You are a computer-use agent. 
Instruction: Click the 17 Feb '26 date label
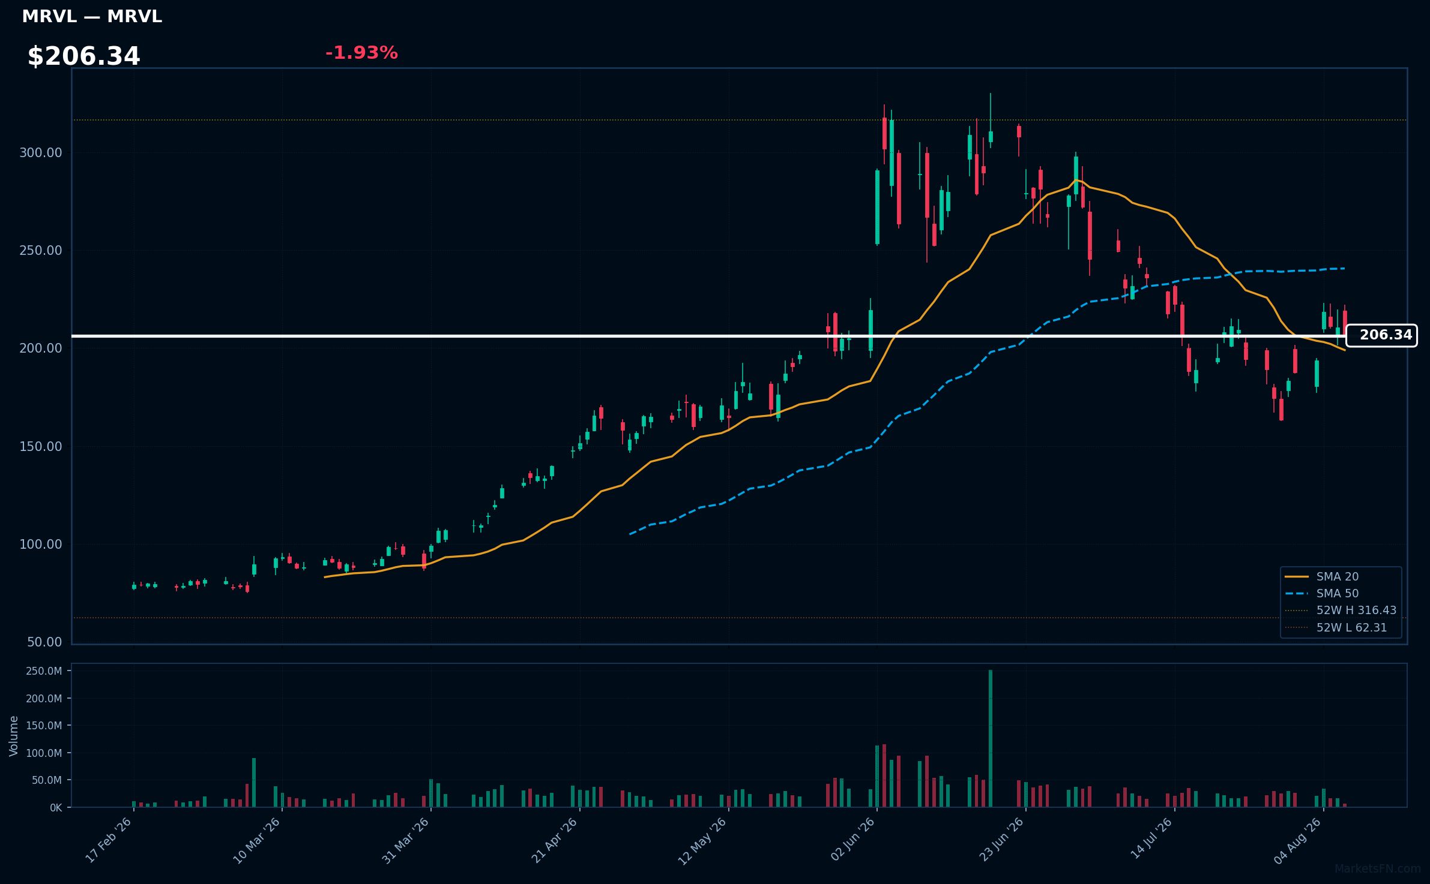109,840
